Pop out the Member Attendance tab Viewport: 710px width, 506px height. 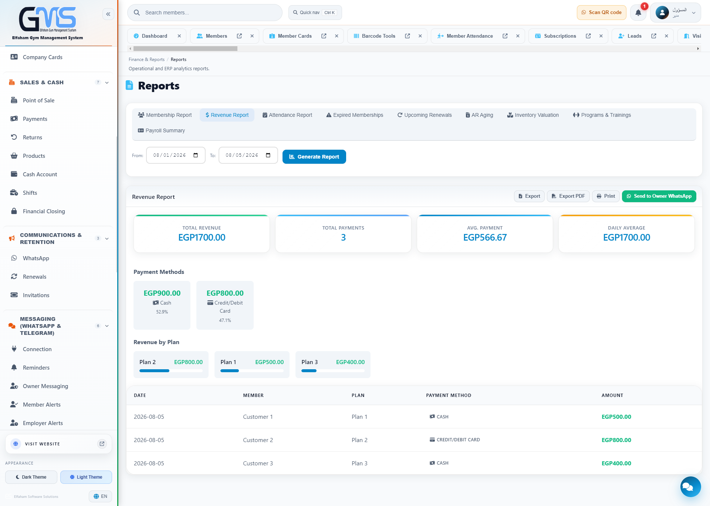[x=505, y=36]
